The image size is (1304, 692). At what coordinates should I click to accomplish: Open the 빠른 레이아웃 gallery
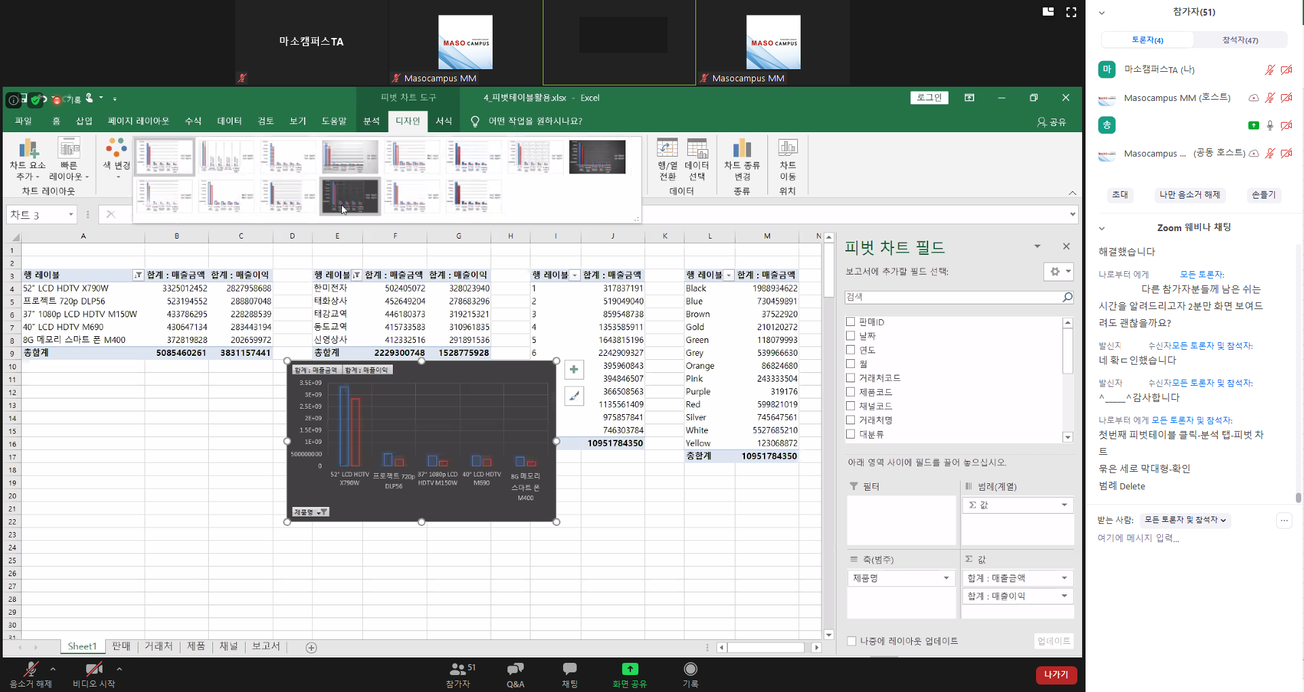pos(69,149)
